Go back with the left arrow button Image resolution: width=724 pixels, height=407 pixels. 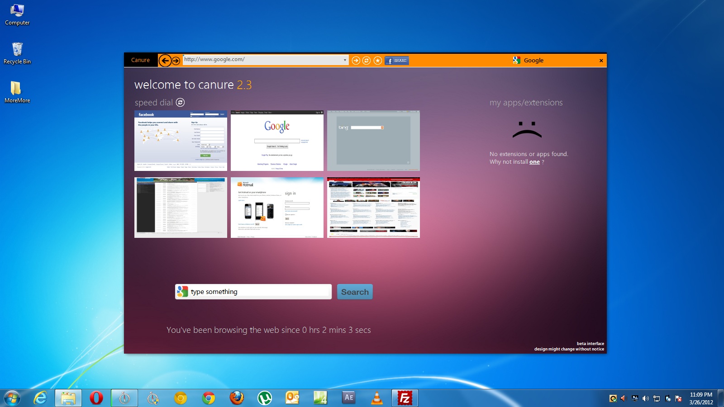point(165,60)
